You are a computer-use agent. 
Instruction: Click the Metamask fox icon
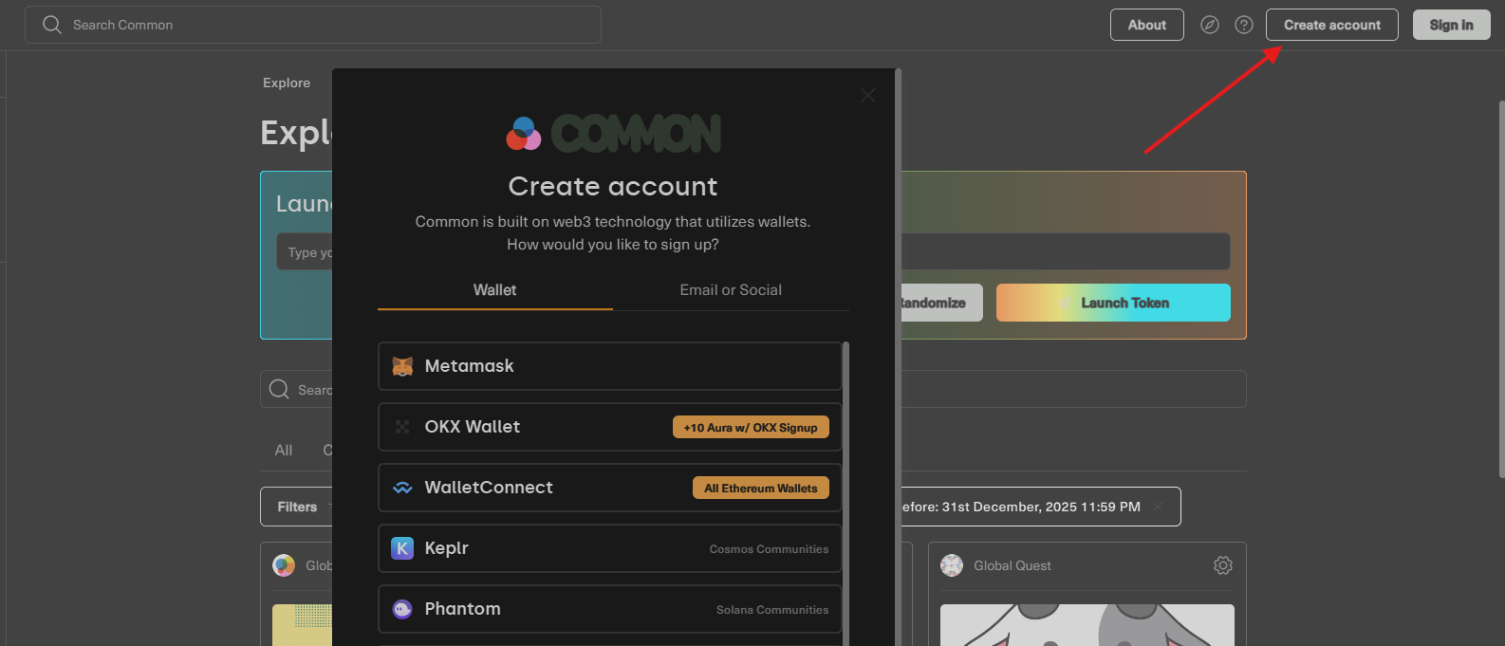402,366
